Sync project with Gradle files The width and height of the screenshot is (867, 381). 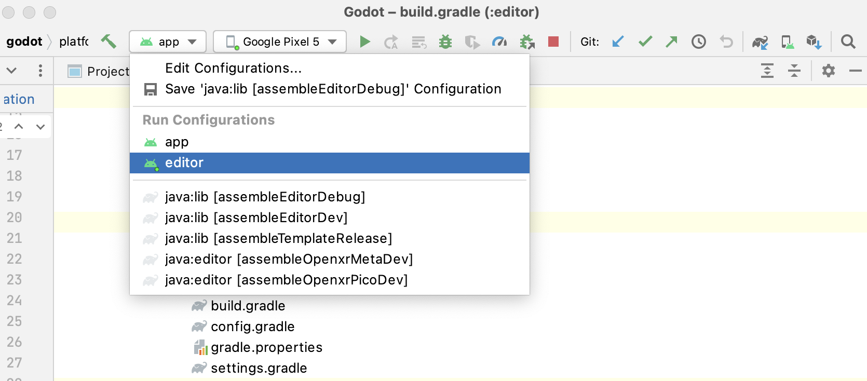[760, 42]
